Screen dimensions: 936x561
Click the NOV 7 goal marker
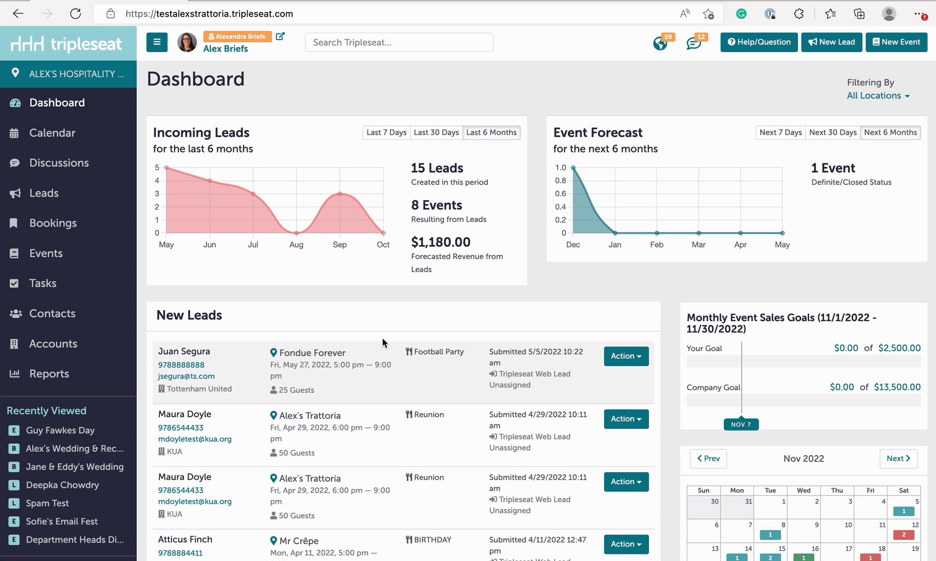point(741,425)
